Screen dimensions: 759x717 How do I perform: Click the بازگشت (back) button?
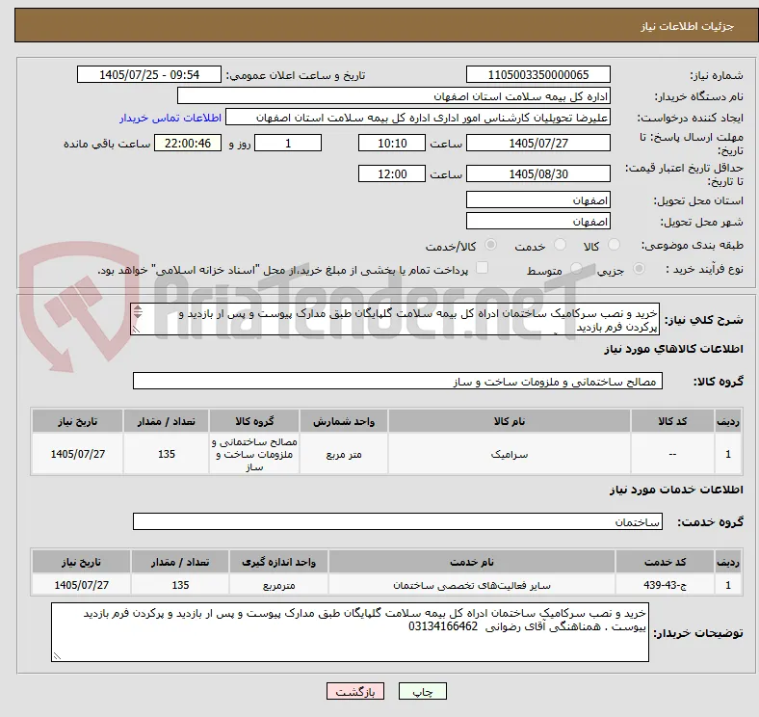pos(355,691)
